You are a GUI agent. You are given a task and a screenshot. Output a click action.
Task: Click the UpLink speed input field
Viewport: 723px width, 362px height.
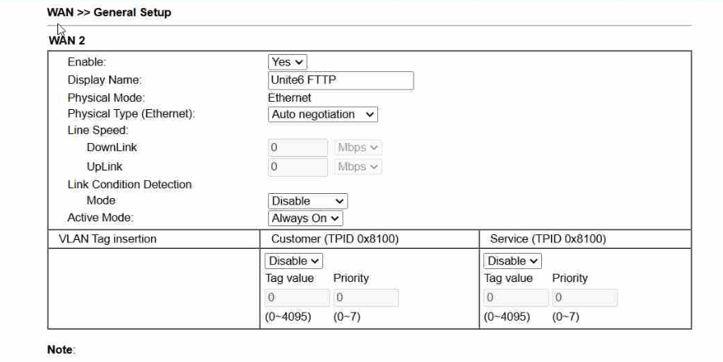297,166
